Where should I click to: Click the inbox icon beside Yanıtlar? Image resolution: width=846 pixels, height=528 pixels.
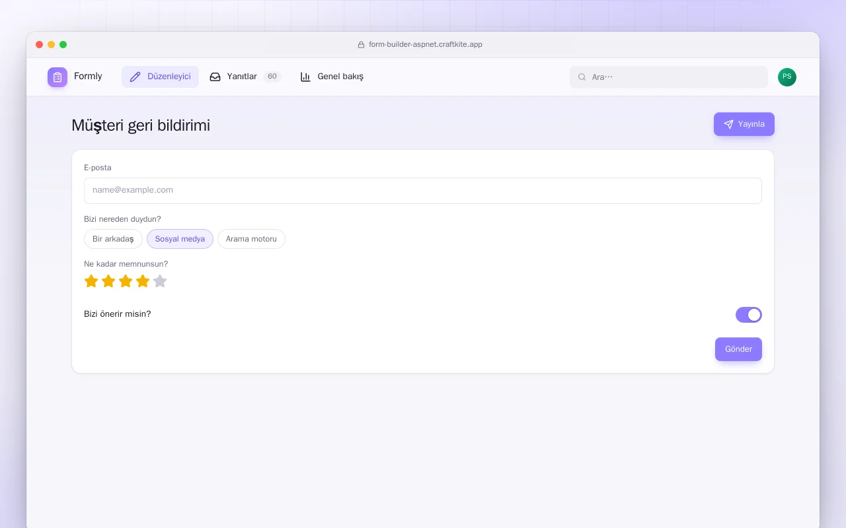click(x=215, y=77)
